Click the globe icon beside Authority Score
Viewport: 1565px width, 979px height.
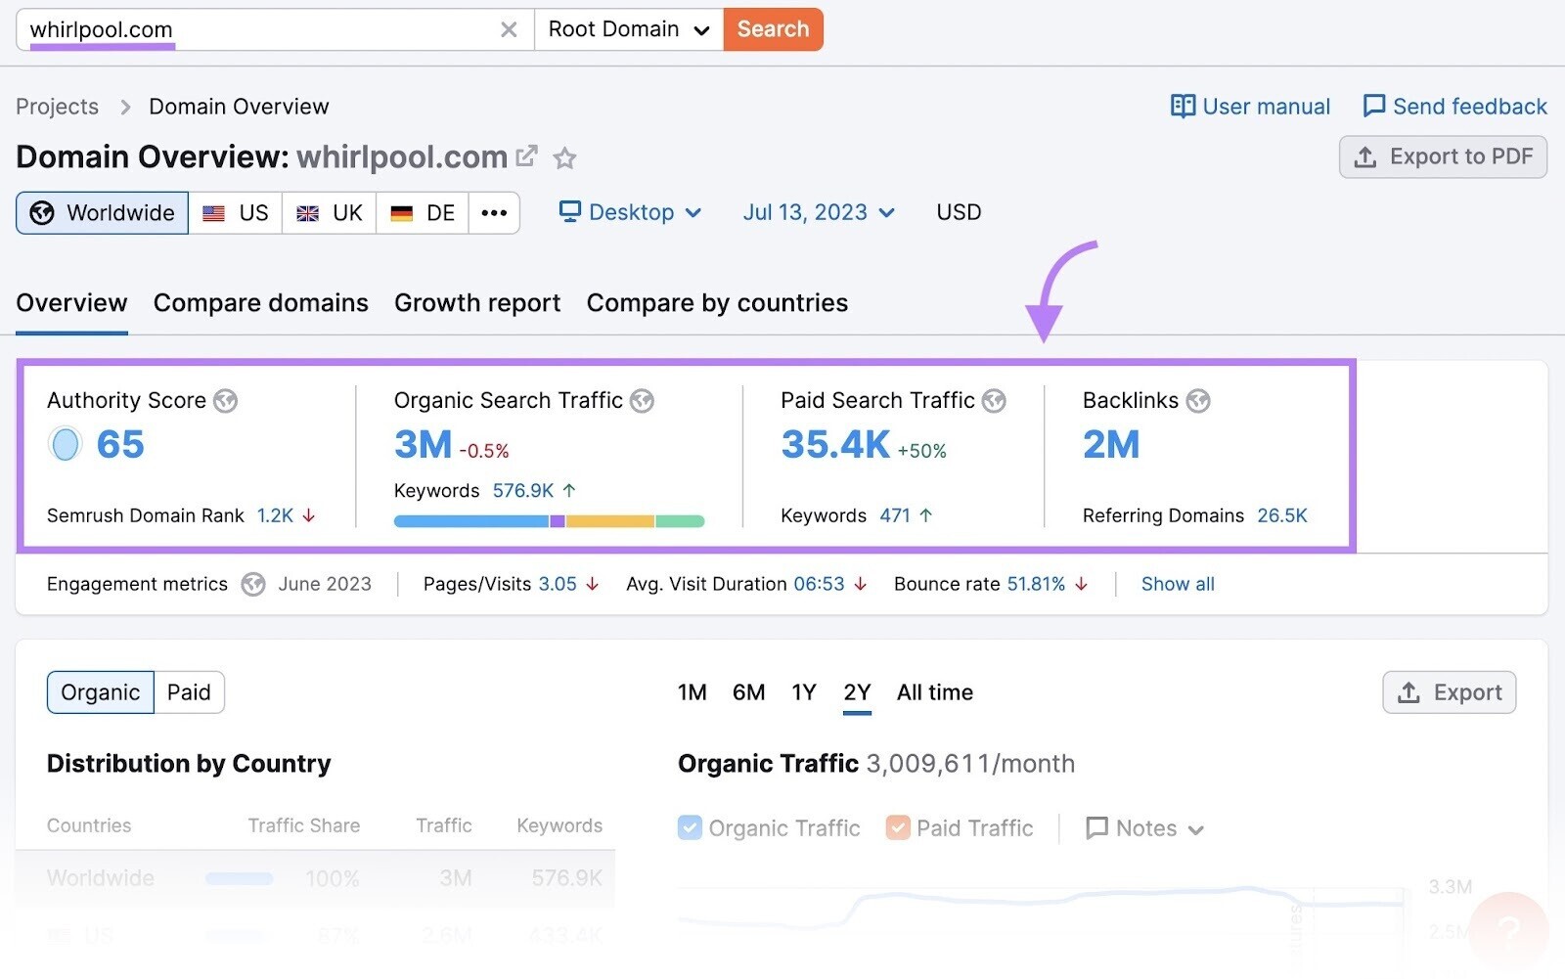click(x=226, y=401)
